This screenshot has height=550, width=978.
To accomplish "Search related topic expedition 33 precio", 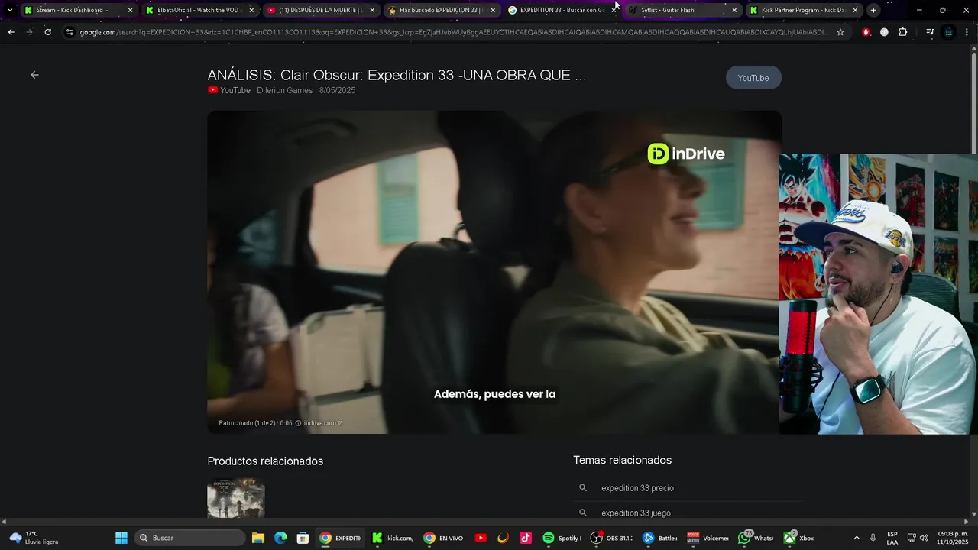I will coord(637,488).
